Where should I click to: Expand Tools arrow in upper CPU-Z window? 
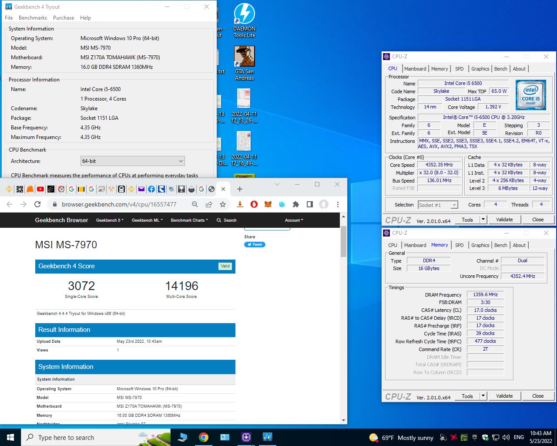pos(483,220)
